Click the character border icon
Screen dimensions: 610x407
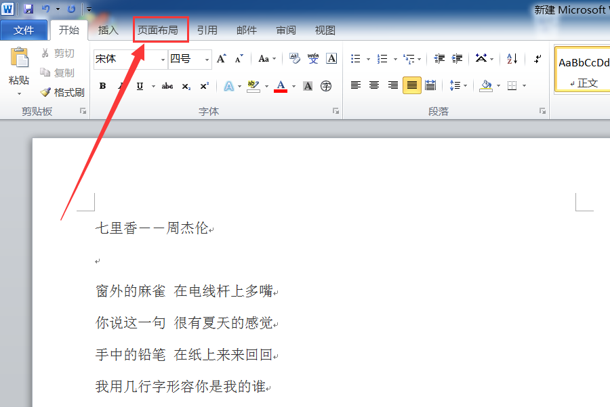(331, 59)
